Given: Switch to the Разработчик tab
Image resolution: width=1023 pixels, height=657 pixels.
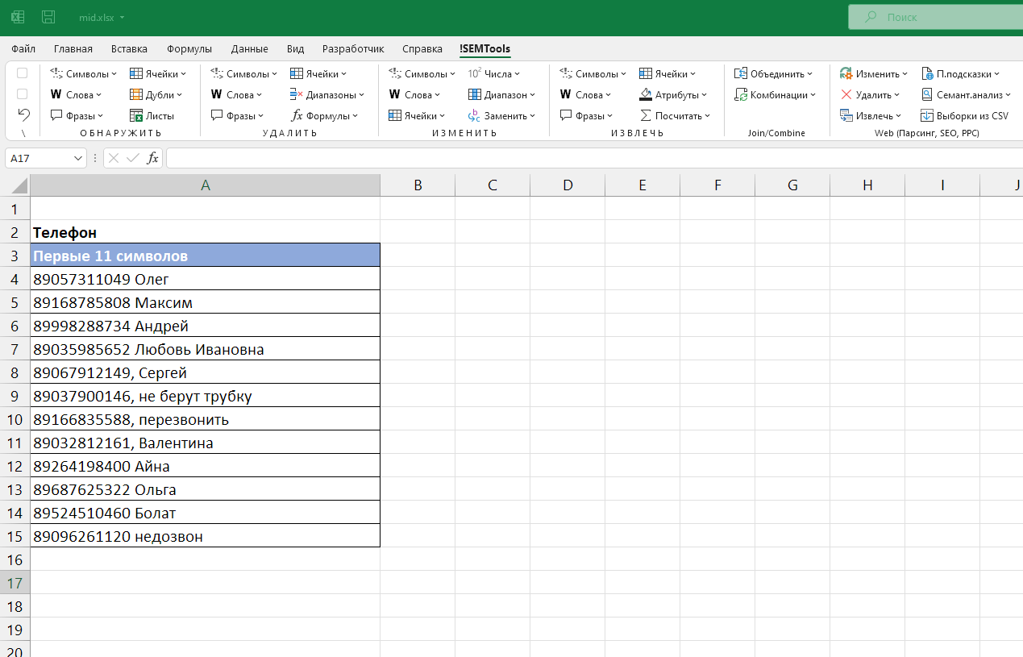Looking at the screenshot, I should (x=353, y=48).
